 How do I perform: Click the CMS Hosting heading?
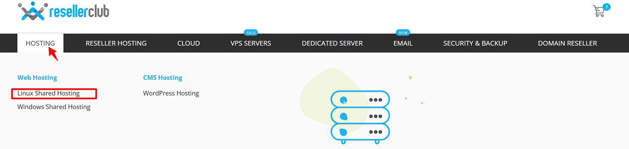[163, 77]
